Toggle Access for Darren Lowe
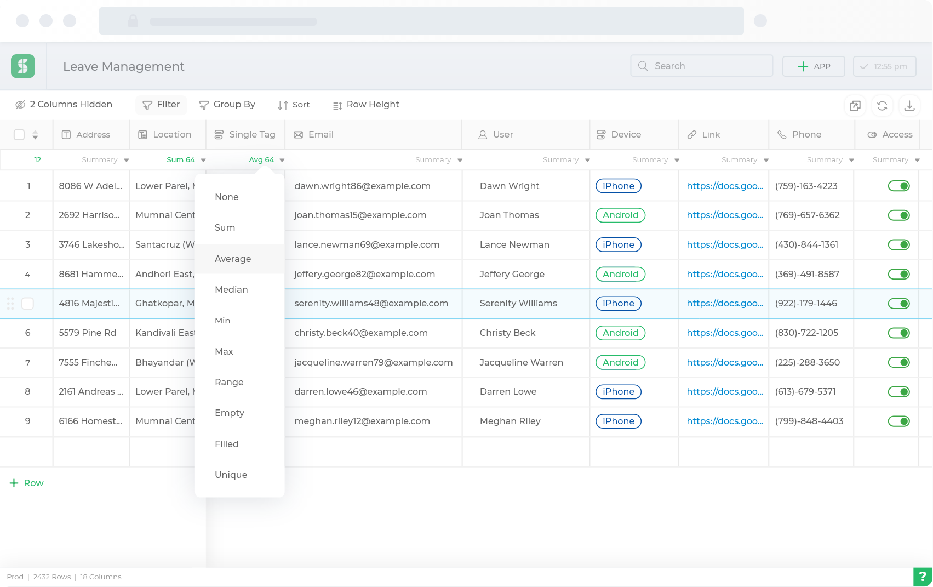This screenshot has width=933, height=587. (x=898, y=392)
